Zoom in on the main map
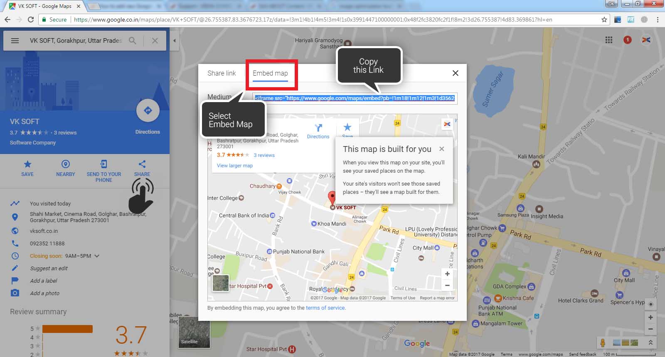This screenshot has width=665, height=357. [650, 318]
